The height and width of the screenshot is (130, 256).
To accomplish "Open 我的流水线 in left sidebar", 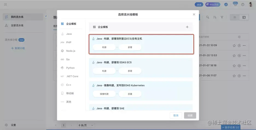I will coord(23,17).
